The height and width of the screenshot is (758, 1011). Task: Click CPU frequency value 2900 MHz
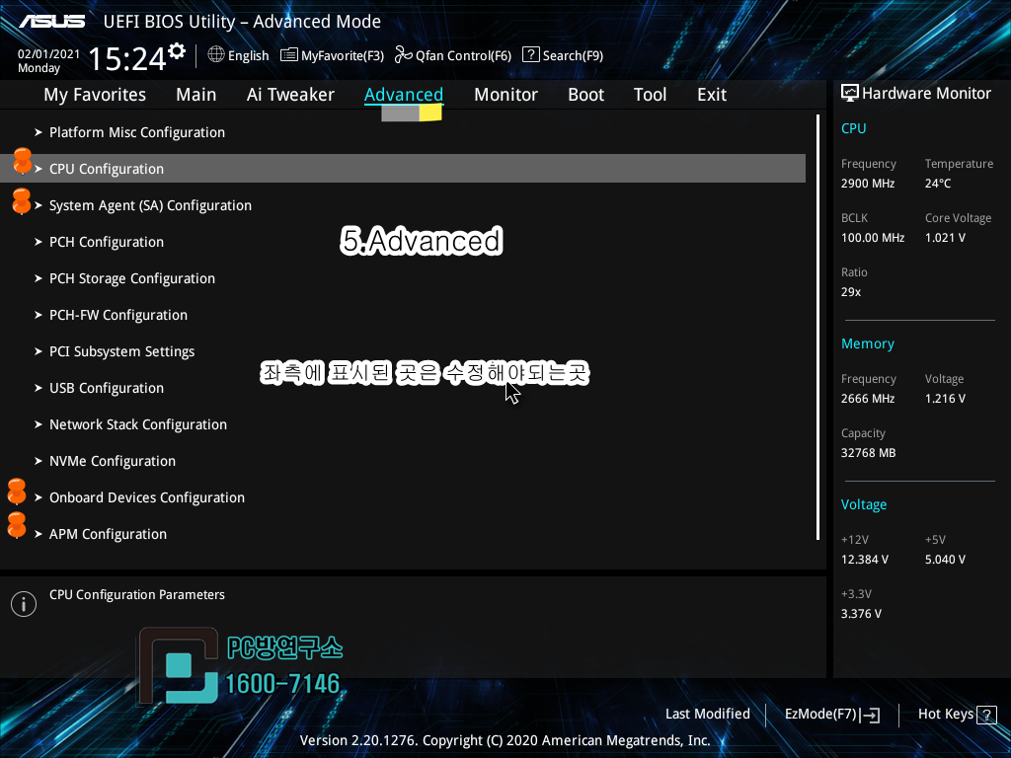pos(867,184)
